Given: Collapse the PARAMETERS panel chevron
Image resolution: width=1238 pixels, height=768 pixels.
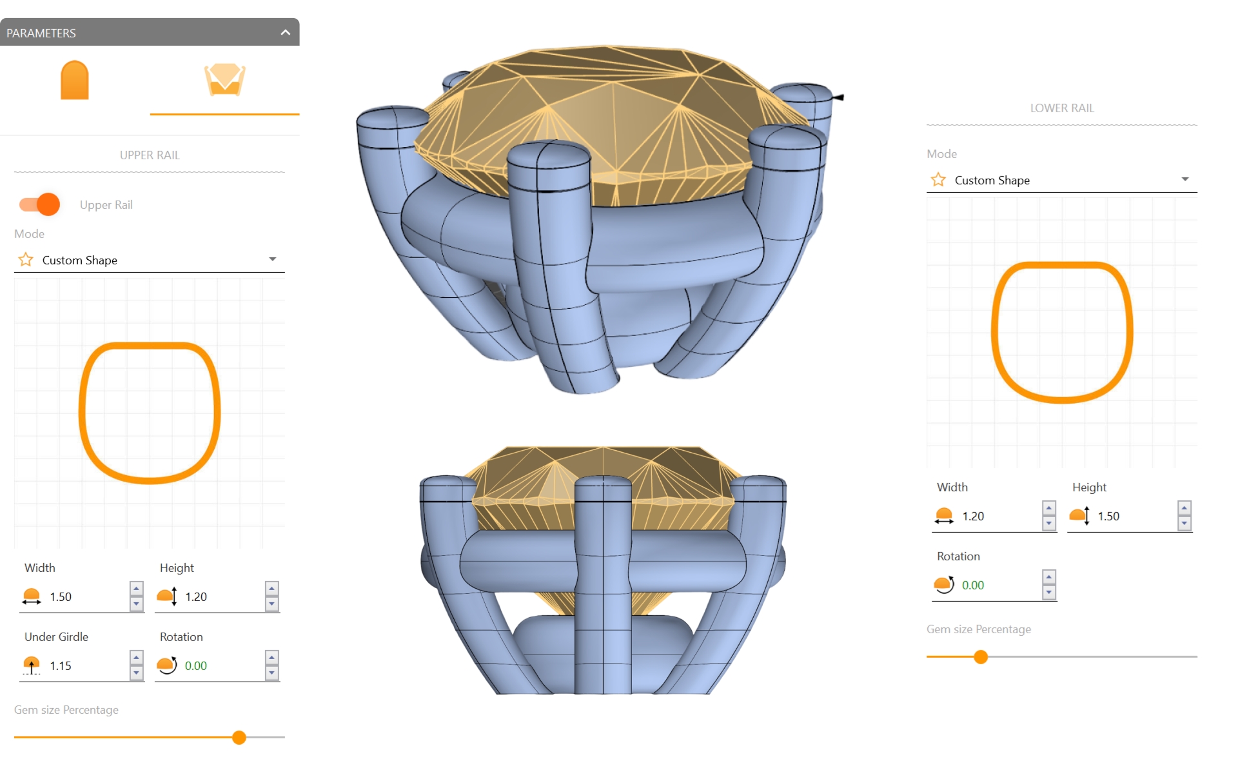Looking at the screenshot, I should 285,32.
